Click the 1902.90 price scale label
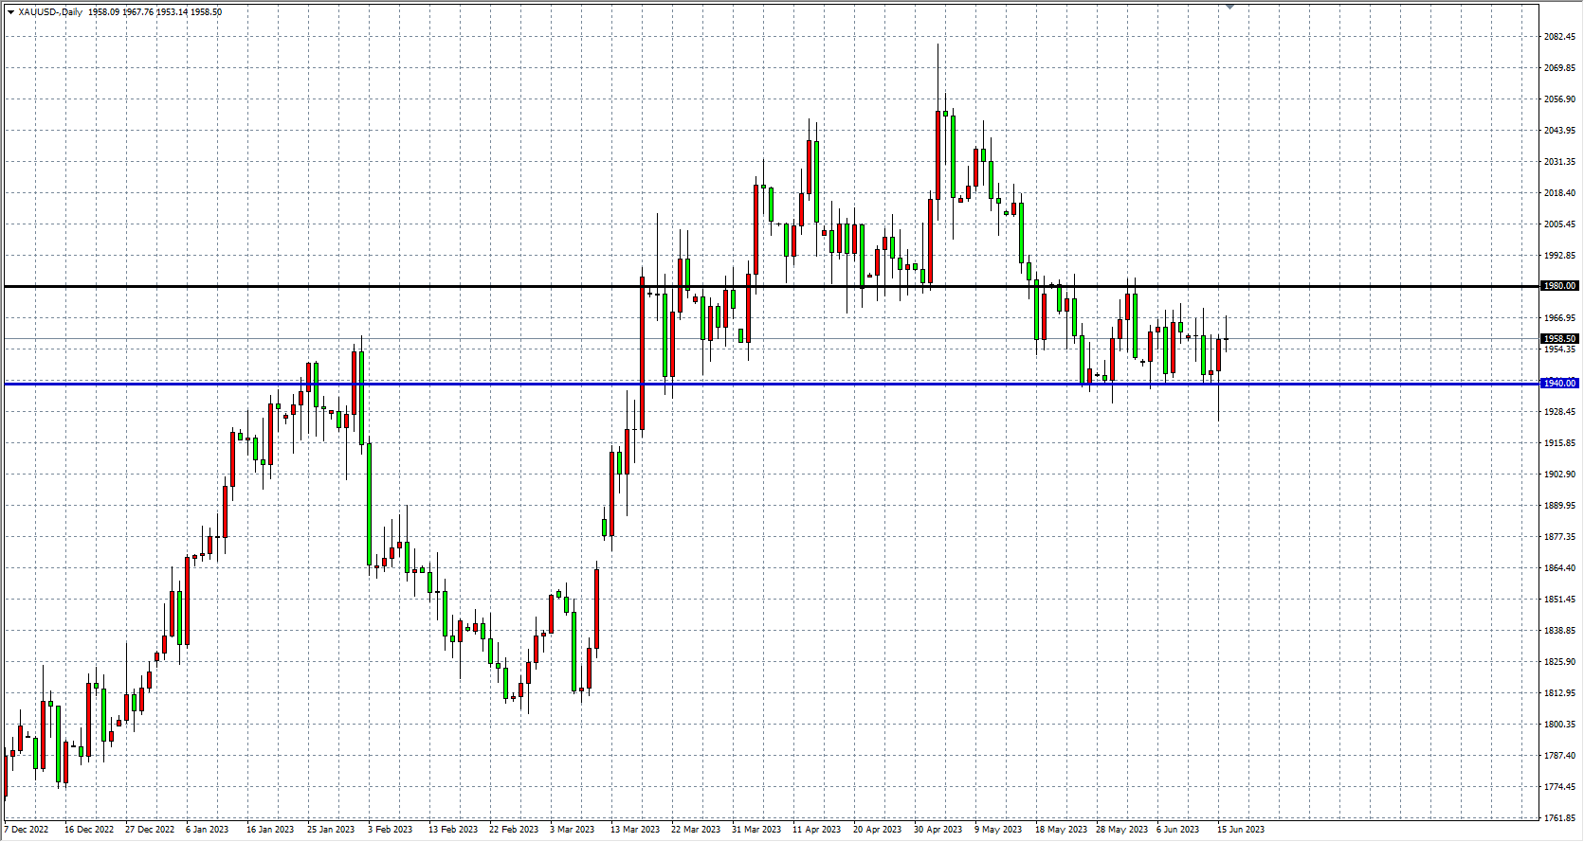Viewport: 1584px width, 842px height. tap(1559, 475)
